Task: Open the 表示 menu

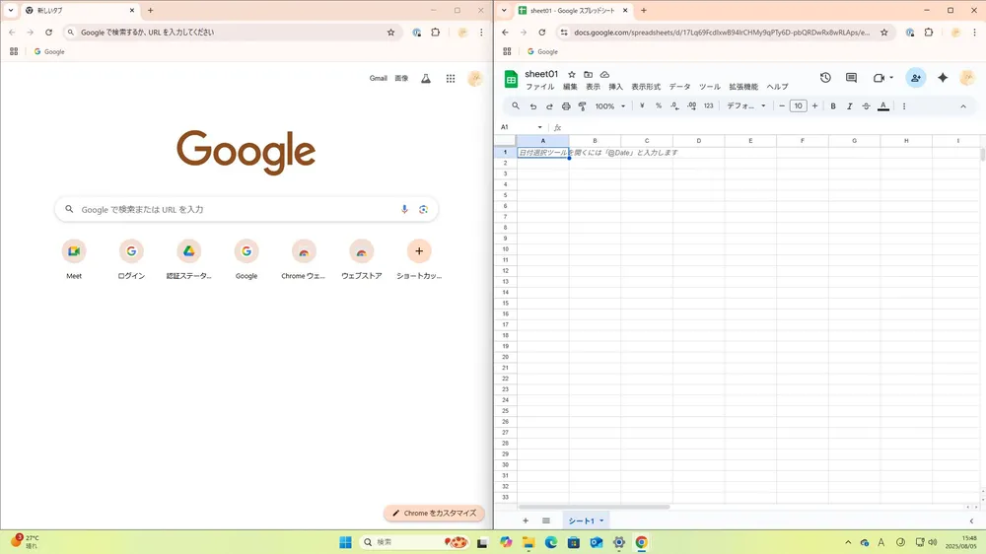Action: (x=593, y=87)
